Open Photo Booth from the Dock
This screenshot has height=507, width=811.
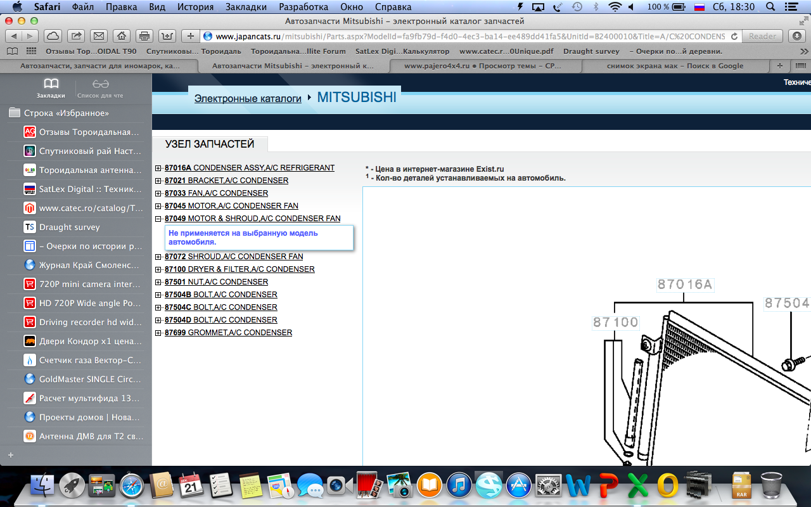pos(370,486)
